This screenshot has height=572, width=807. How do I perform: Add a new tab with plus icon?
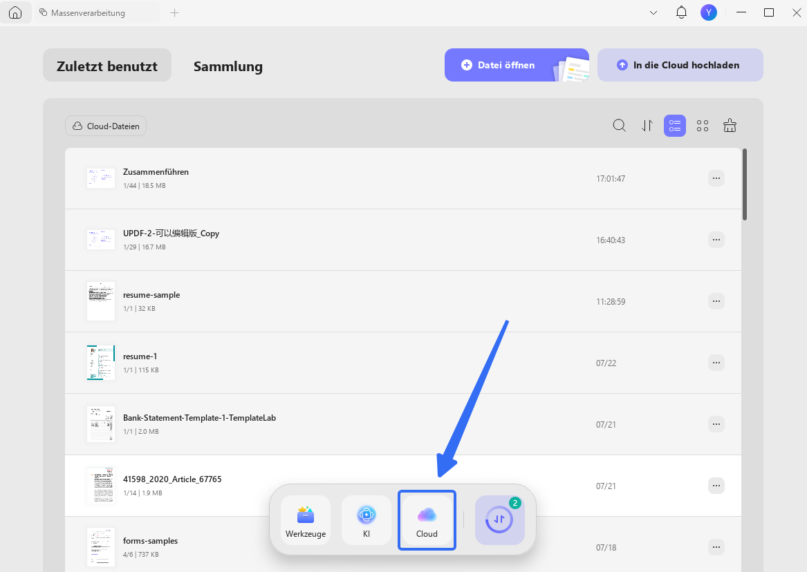pyautogui.click(x=174, y=13)
